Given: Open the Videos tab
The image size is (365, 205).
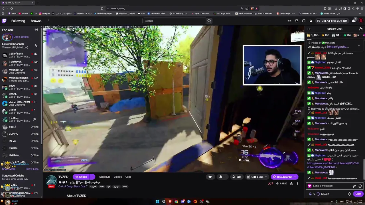Looking at the screenshot, I should (118, 177).
